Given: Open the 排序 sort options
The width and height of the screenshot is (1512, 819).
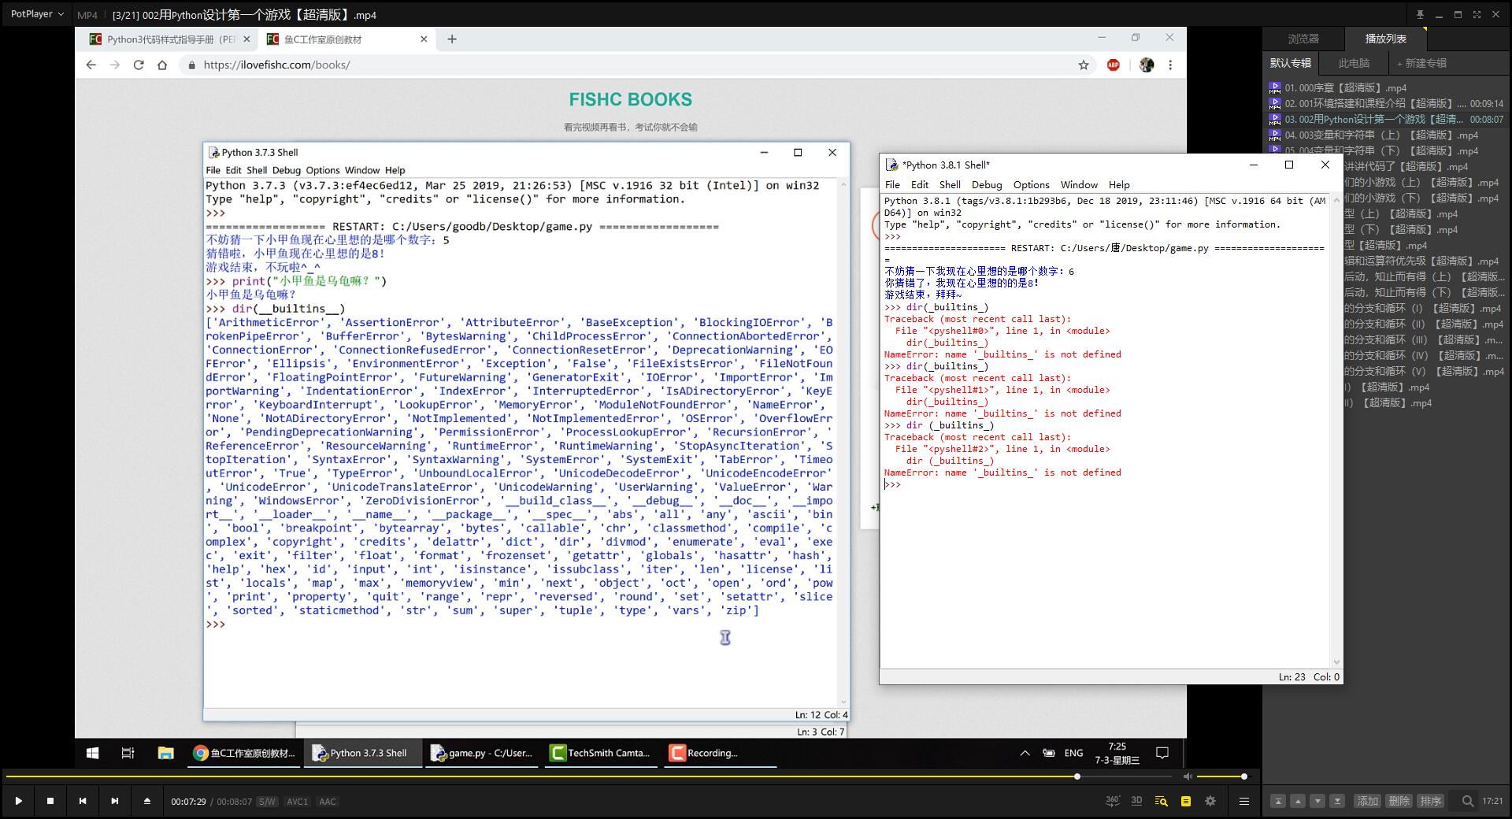Looking at the screenshot, I should [1431, 801].
